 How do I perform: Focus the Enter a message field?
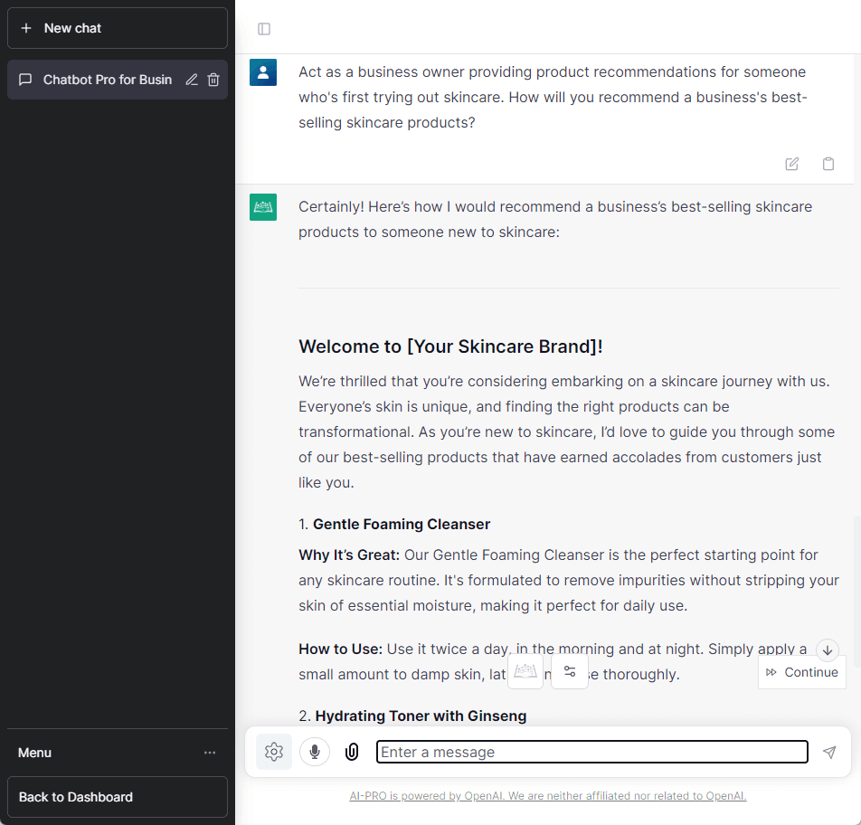pos(591,752)
